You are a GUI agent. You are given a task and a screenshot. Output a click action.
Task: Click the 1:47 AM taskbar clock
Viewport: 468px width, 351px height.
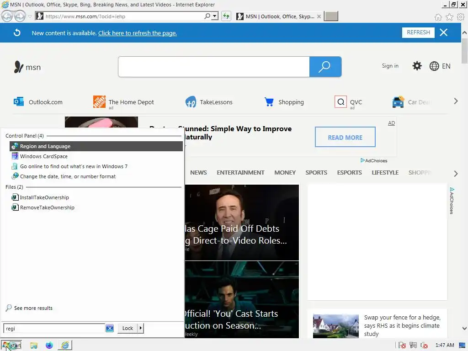click(445, 346)
